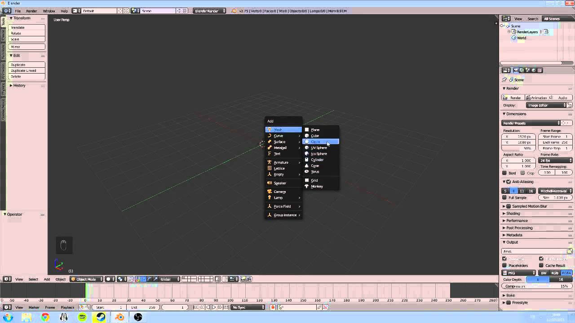
Task: Open the Render menu in the header
Action: pos(32,11)
